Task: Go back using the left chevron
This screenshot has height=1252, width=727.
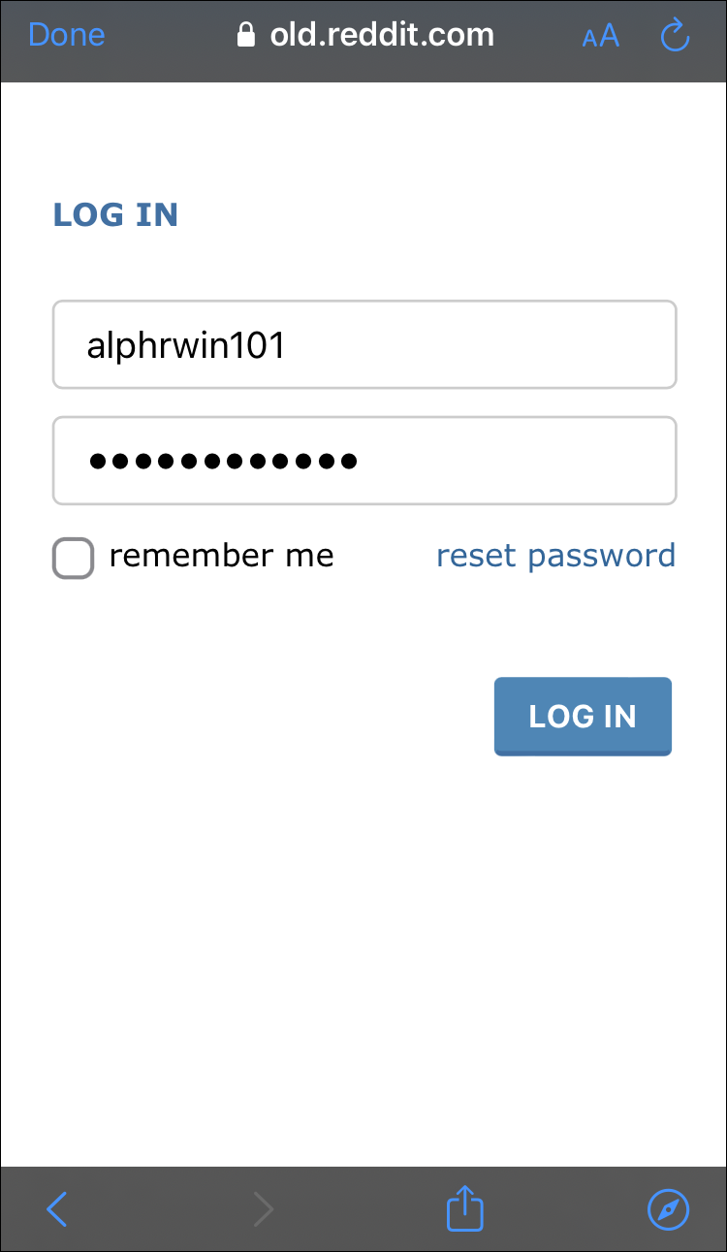Action: click(58, 1209)
